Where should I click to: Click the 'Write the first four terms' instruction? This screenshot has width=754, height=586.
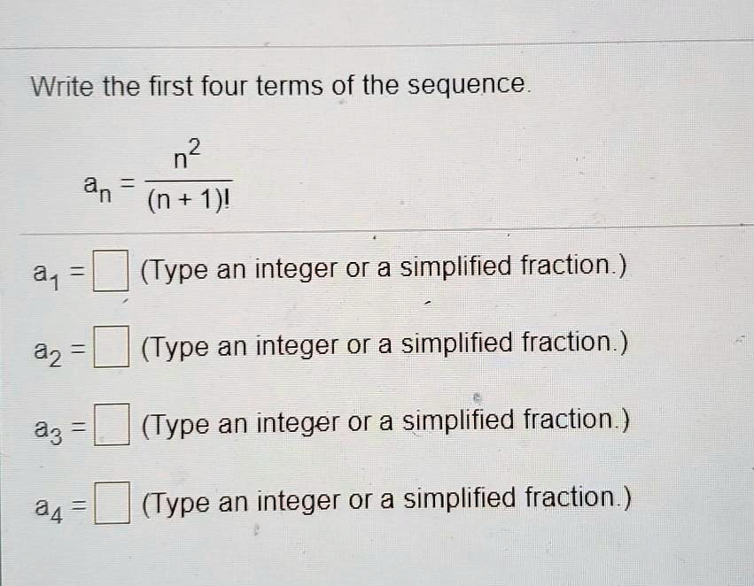[x=281, y=86]
